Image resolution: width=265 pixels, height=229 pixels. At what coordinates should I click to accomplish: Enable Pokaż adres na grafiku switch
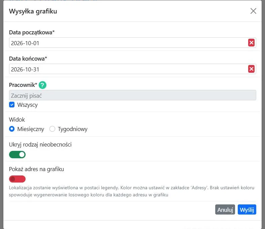click(x=17, y=179)
